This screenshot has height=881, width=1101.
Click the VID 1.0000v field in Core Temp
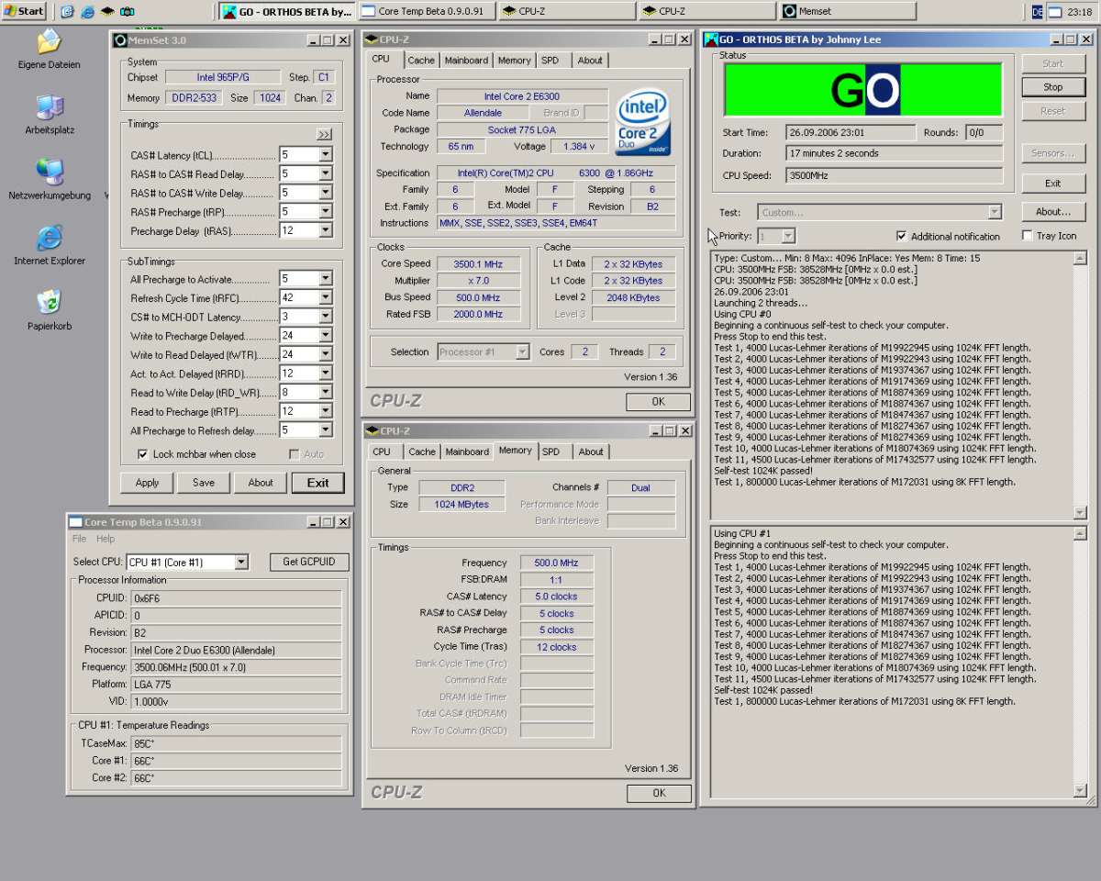tap(236, 701)
